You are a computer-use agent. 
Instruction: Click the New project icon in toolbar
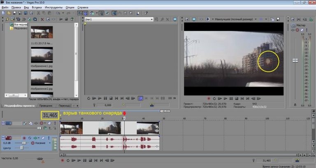pos(4,13)
